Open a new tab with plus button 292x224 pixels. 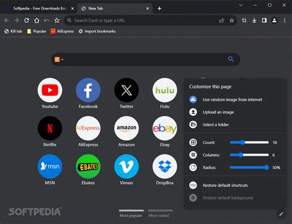point(160,9)
